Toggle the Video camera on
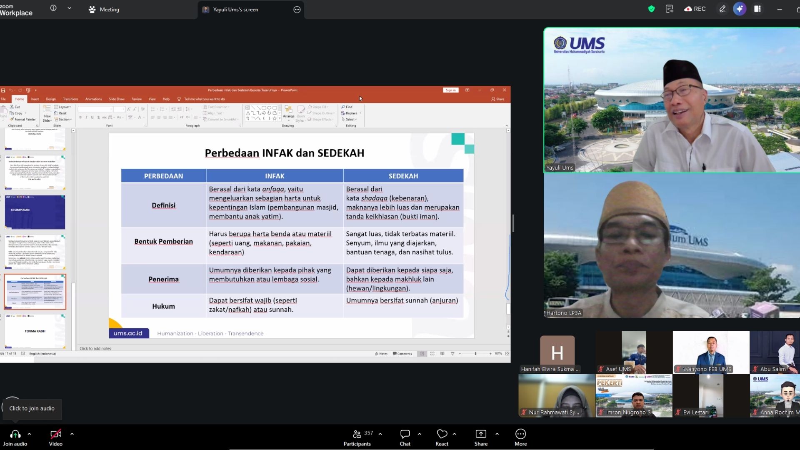This screenshot has height=450, width=800. tap(55, 437)
